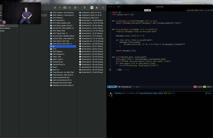Select the 'CHAT RM for APIII TNG' folder

(x=63, y=41)
